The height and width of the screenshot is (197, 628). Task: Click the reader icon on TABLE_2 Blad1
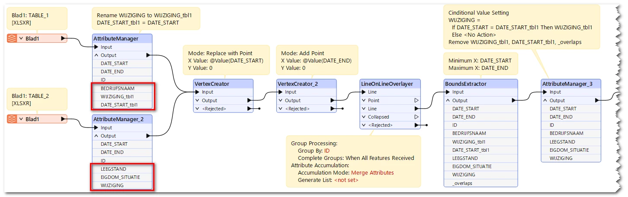pos(12,119)
